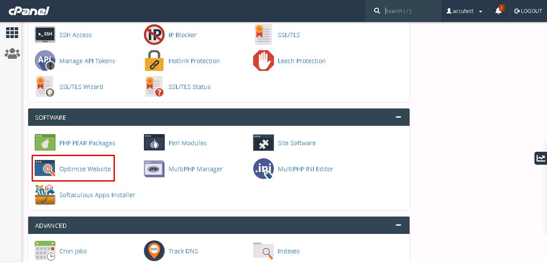Open the SSH Access link
The image size is (547, 262).
click(x=75, y=35)
